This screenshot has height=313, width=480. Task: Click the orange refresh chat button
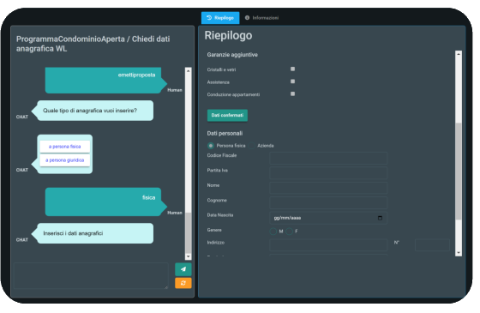tap(183, 283)
